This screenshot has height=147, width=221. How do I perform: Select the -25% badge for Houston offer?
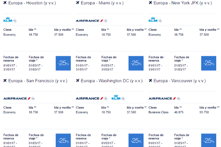(x=63, y=63)
